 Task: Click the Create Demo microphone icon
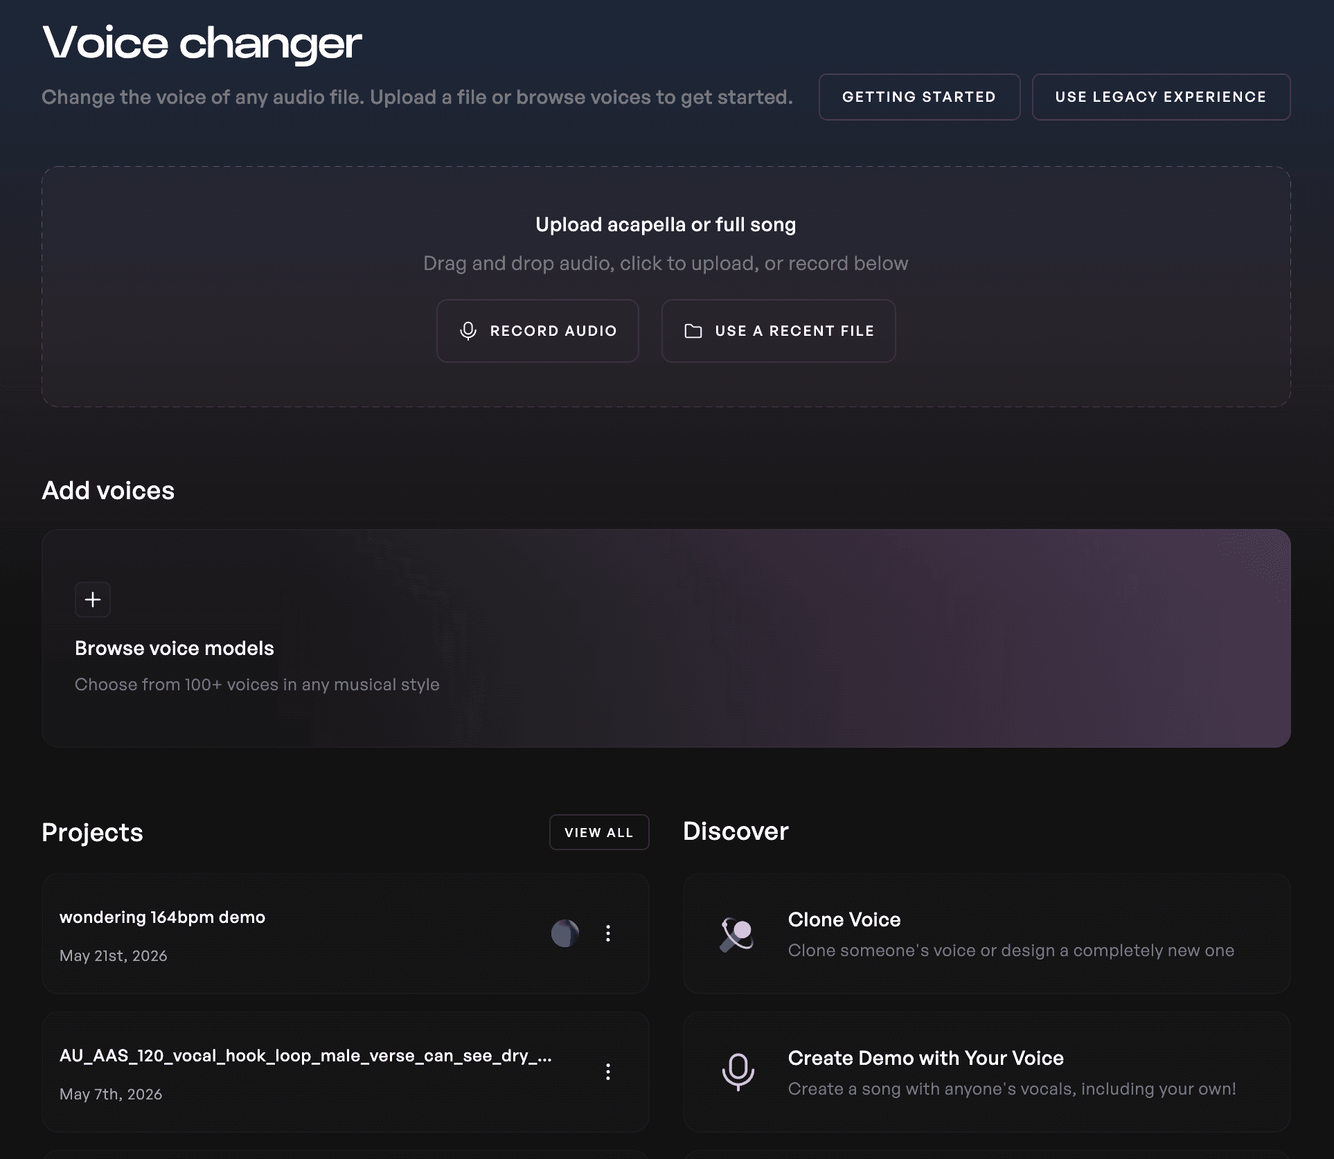coord(738,1072)
